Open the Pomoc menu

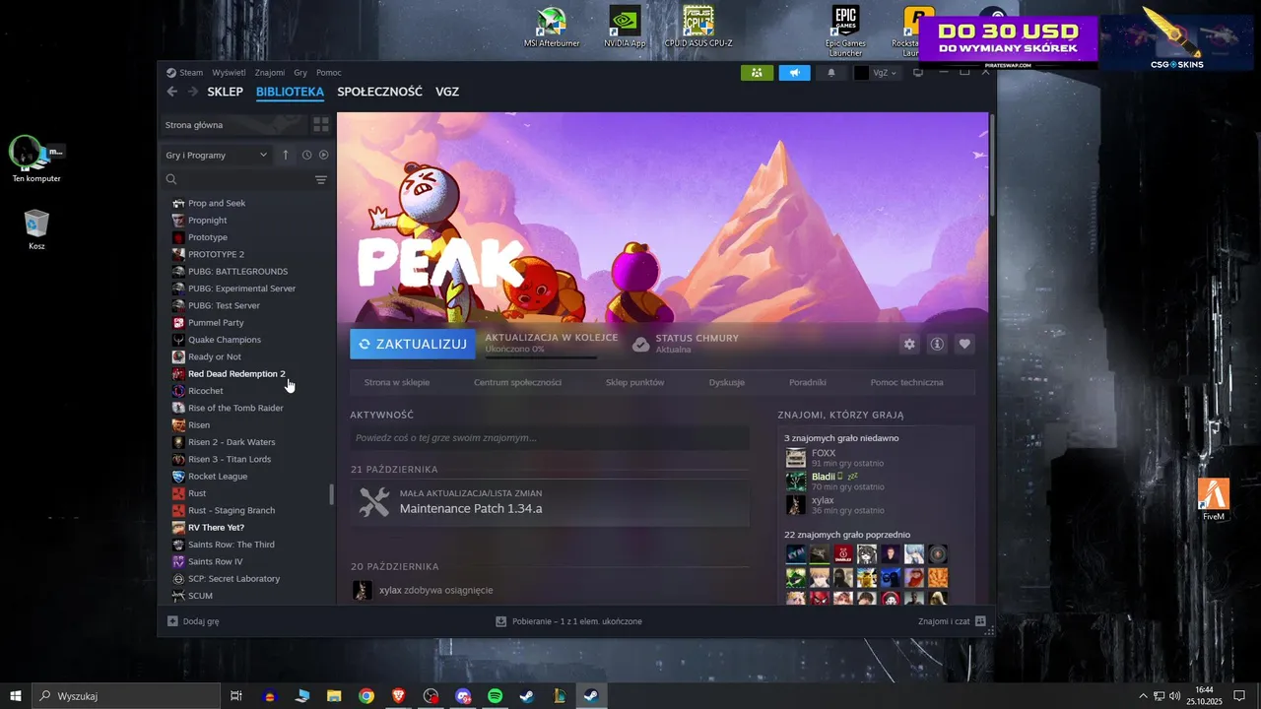click(x=329, y=73)
